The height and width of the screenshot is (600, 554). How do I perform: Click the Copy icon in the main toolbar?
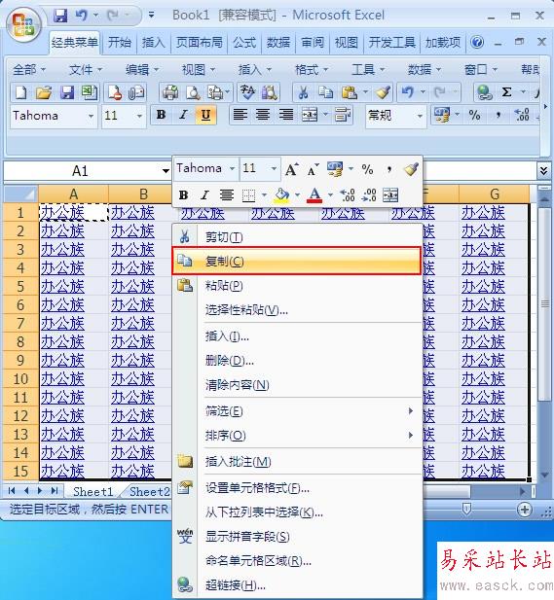click(x=326, y=92)
